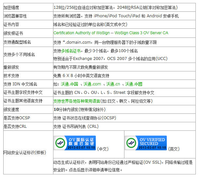Click the English OV VERIFIED SECURED seal

click(x=146, y=143)
